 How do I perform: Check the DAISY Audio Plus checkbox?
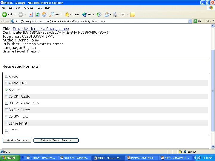pyautogui.click(x=7, y=103)
